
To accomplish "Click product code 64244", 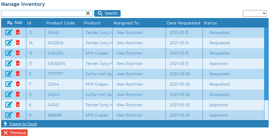I will click(54, 94).
